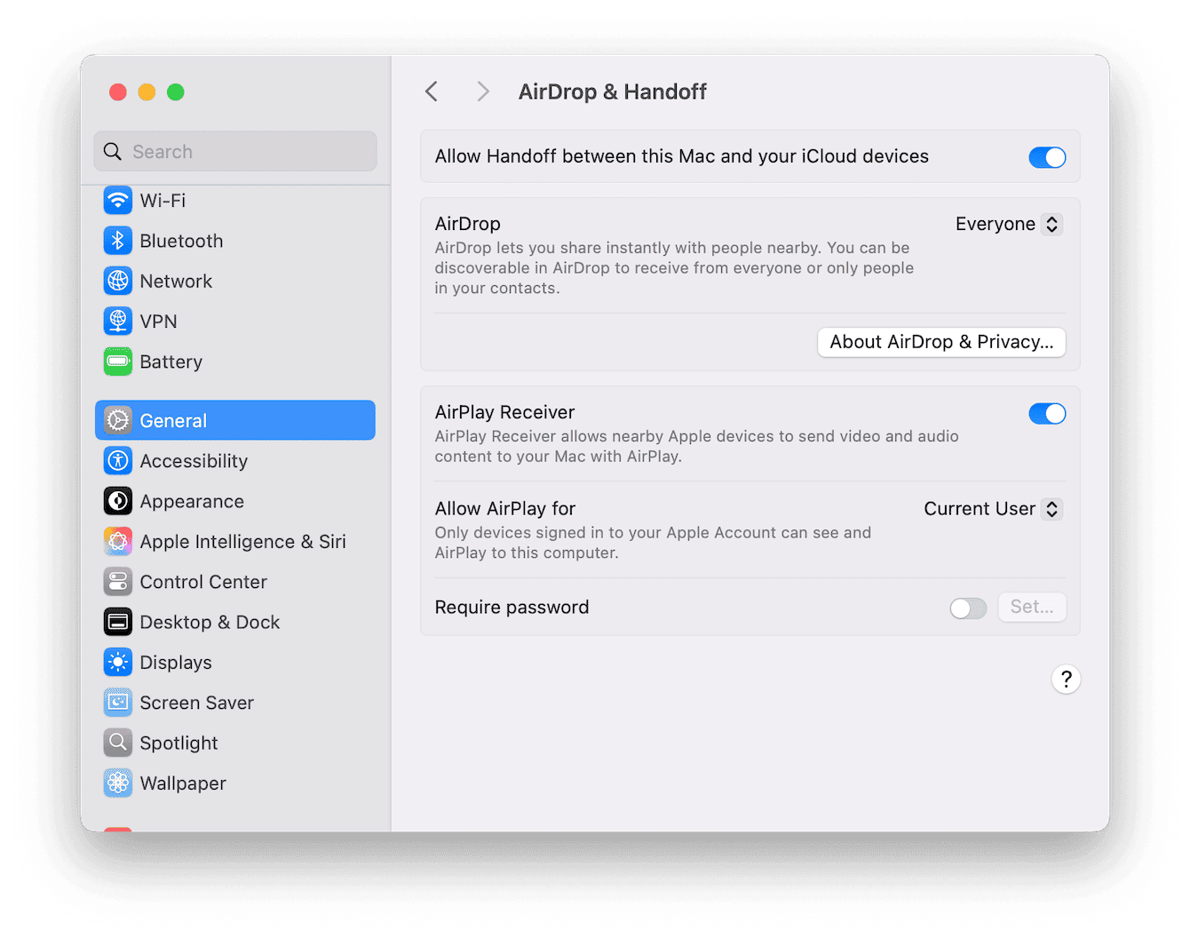The width and height of the screenshot is (1190, 938).
Task: Open the Wi-Fi settings icon
Action: tap(118, 200)
